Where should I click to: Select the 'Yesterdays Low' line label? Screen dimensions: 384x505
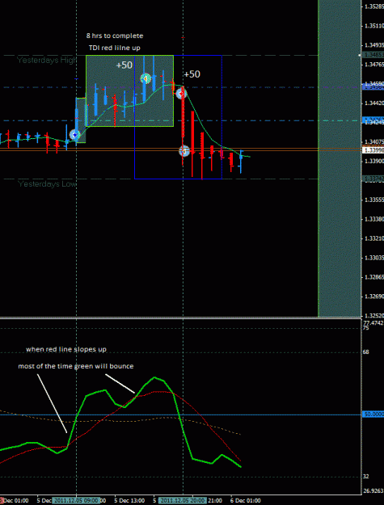[47, 184]
